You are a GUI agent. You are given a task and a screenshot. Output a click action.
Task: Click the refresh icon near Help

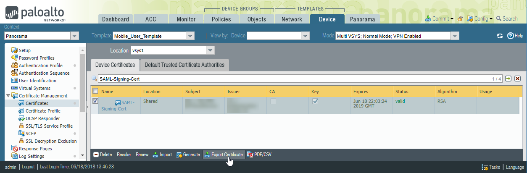[x=500, y=36]
